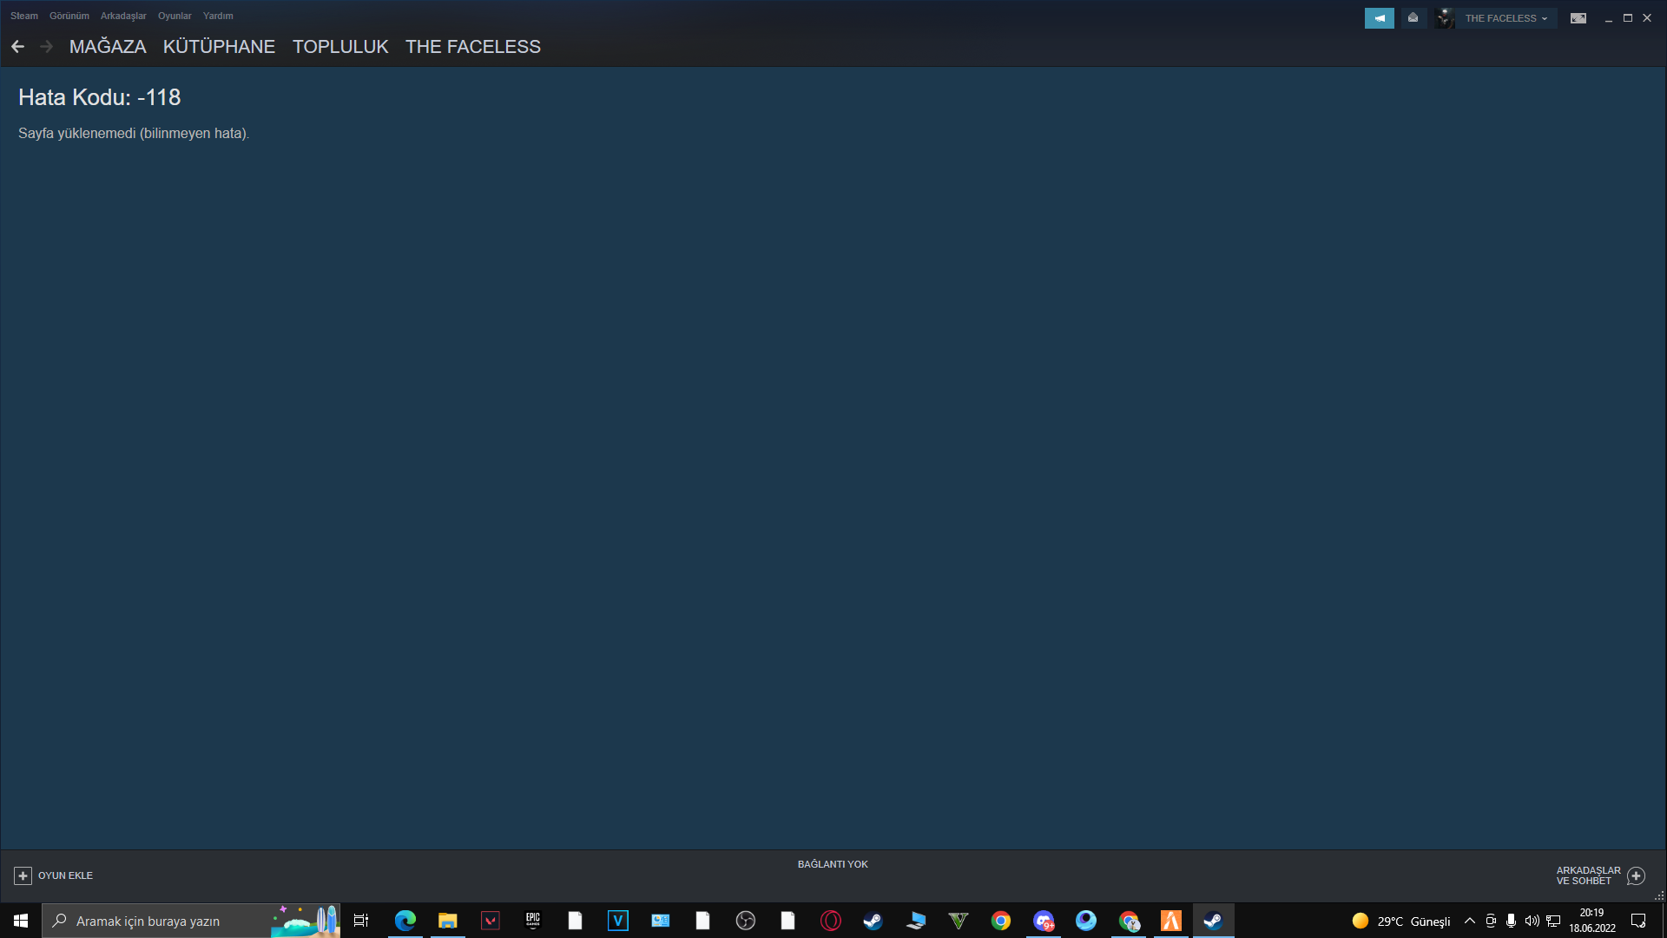Click the plus icon for Oyun Ekle
The image size is (1667, 938).
tap(23, 875)
